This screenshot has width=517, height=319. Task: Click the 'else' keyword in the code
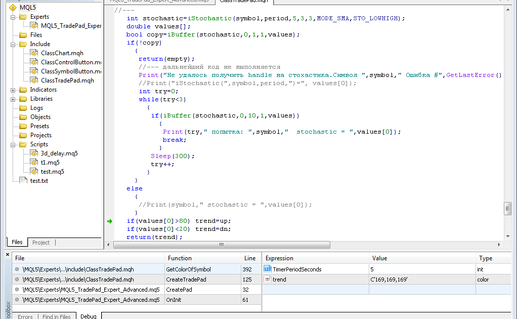(x=135, y=188)
